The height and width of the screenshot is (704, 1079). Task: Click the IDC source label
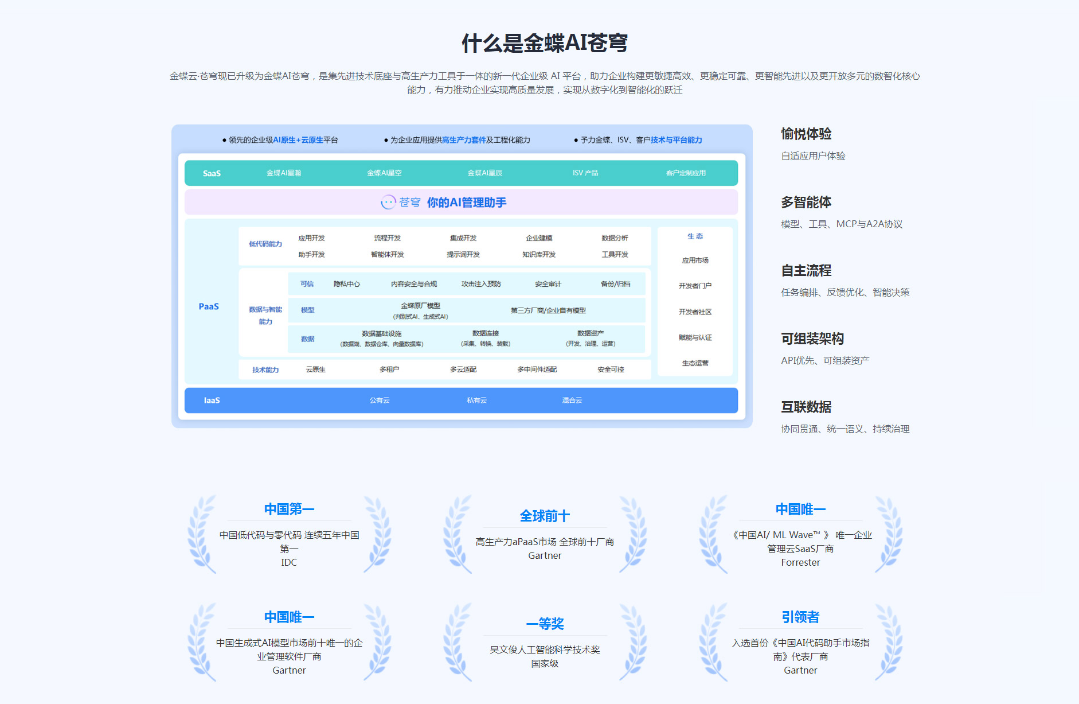coord(289,562)
